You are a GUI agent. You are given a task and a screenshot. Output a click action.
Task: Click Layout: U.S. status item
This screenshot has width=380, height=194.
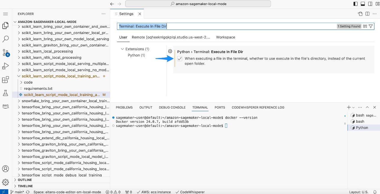(359, 192)
